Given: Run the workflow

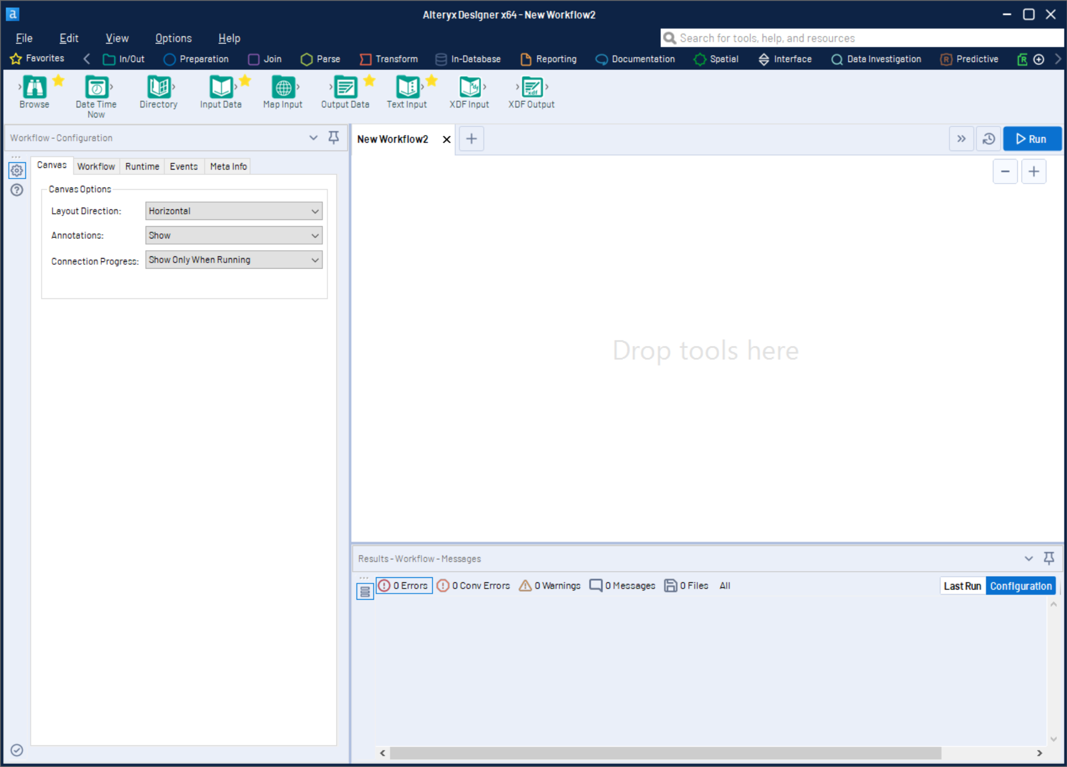Looking at the screenshot, I should pyautogui.click(x=1032, y=139).
